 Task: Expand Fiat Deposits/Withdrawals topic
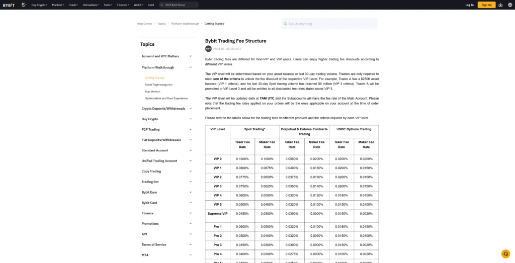point(166,140)
